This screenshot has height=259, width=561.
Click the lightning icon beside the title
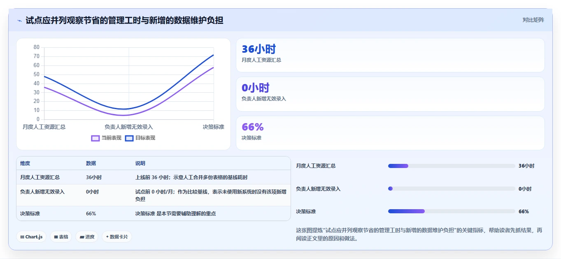[x=20, y=21]
